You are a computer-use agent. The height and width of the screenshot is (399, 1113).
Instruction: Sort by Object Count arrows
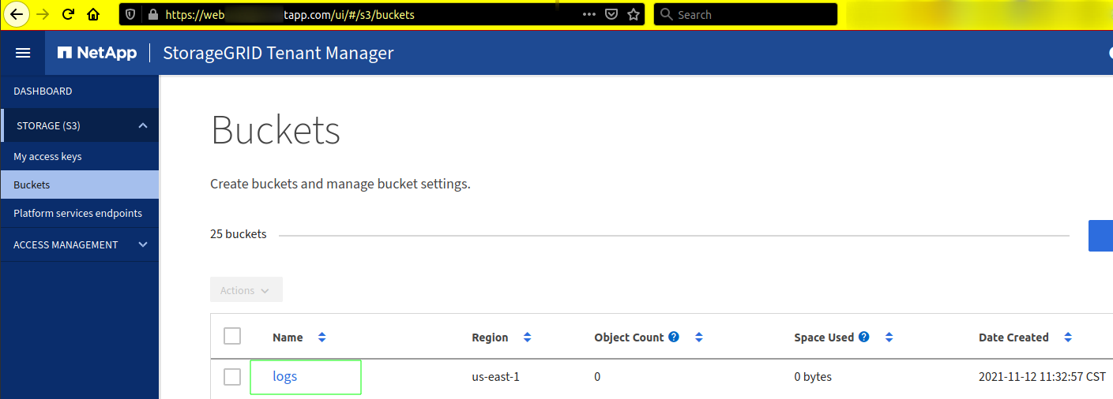(698, 337)
